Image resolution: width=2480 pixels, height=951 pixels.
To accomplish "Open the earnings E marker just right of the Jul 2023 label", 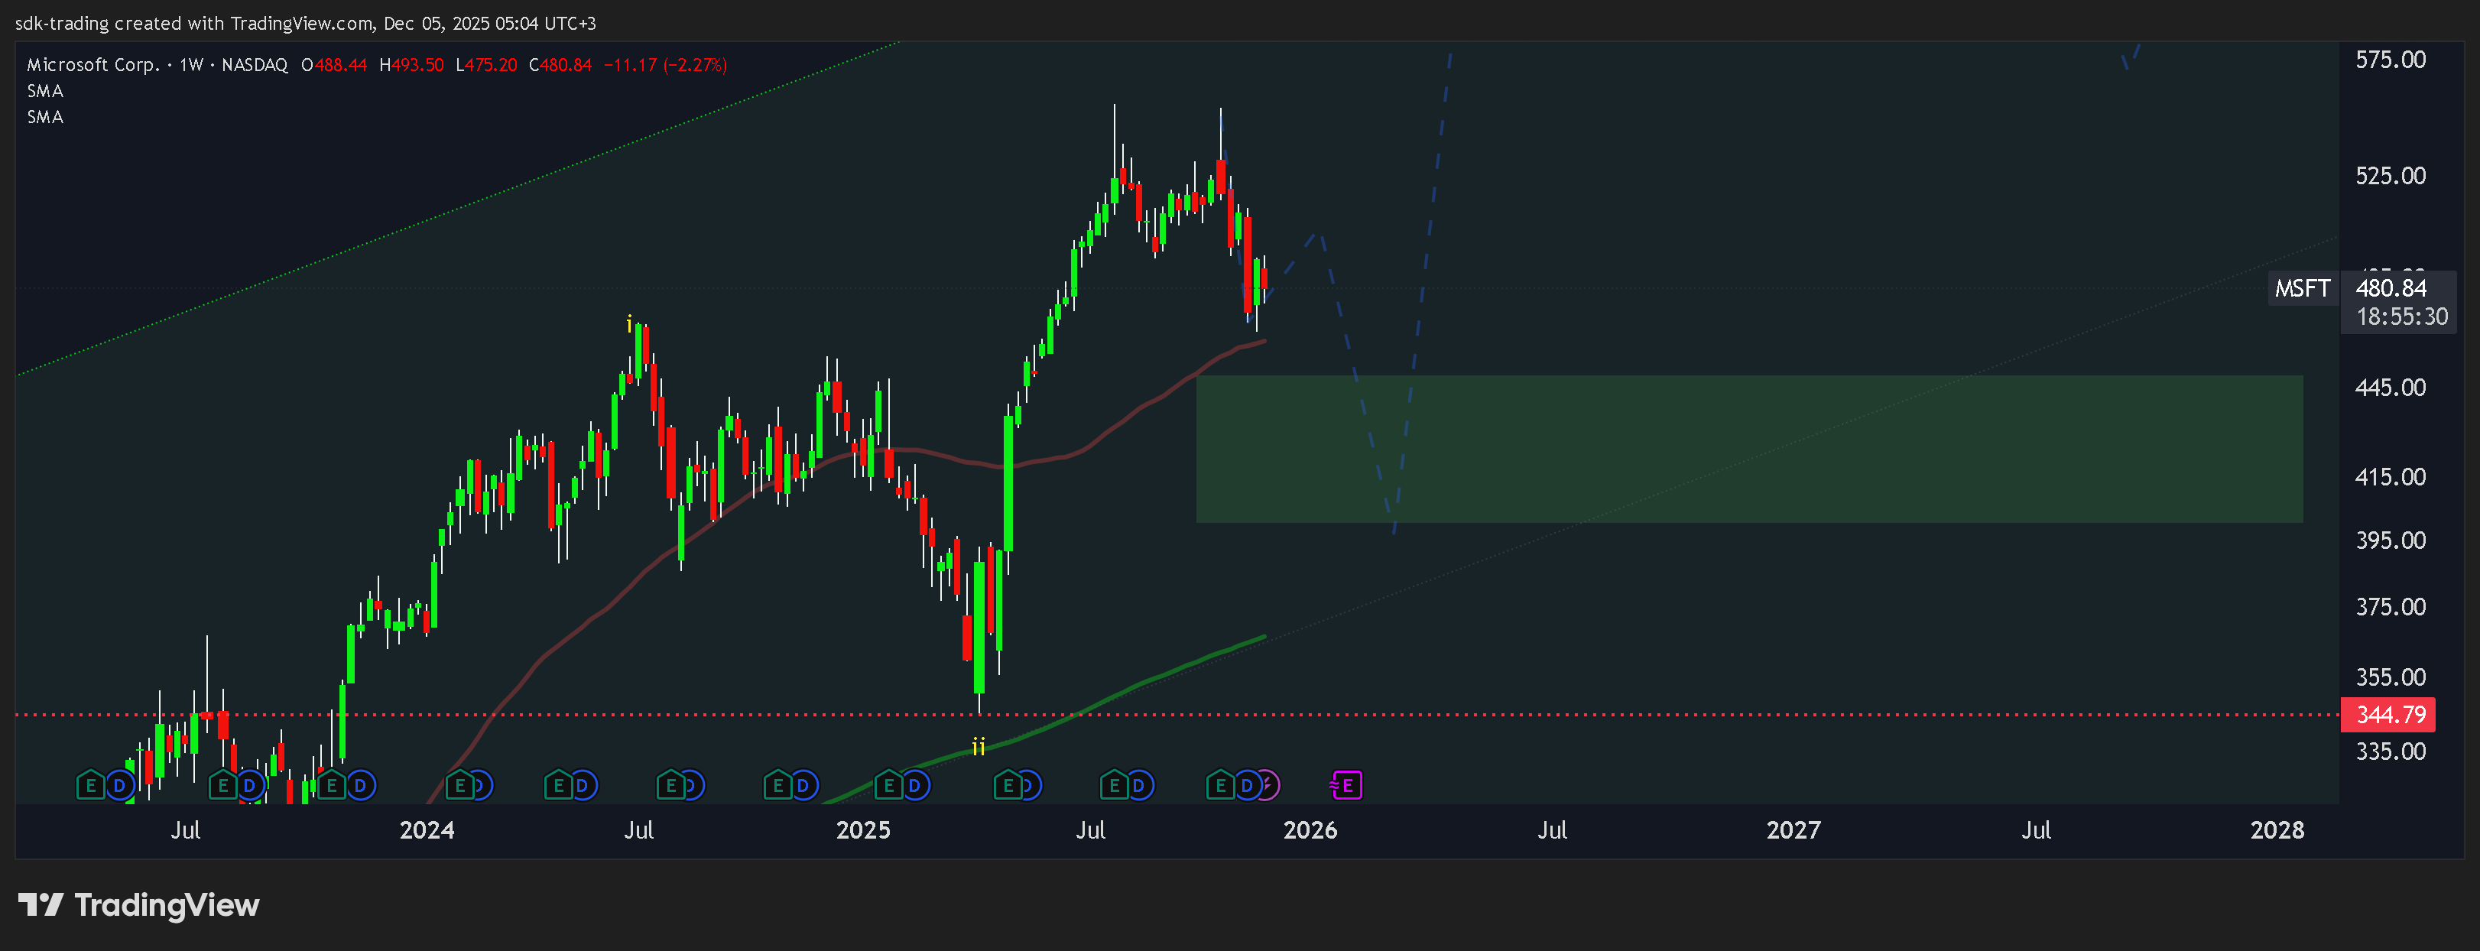I will (222, 785).
